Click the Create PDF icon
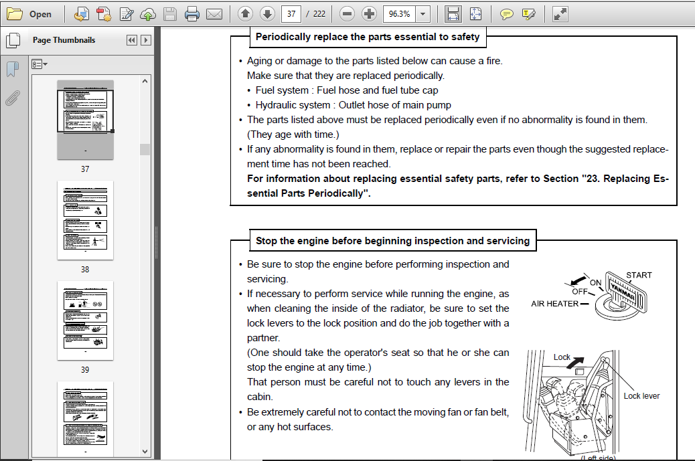695x461 pixels. click(x=104, y=14)
